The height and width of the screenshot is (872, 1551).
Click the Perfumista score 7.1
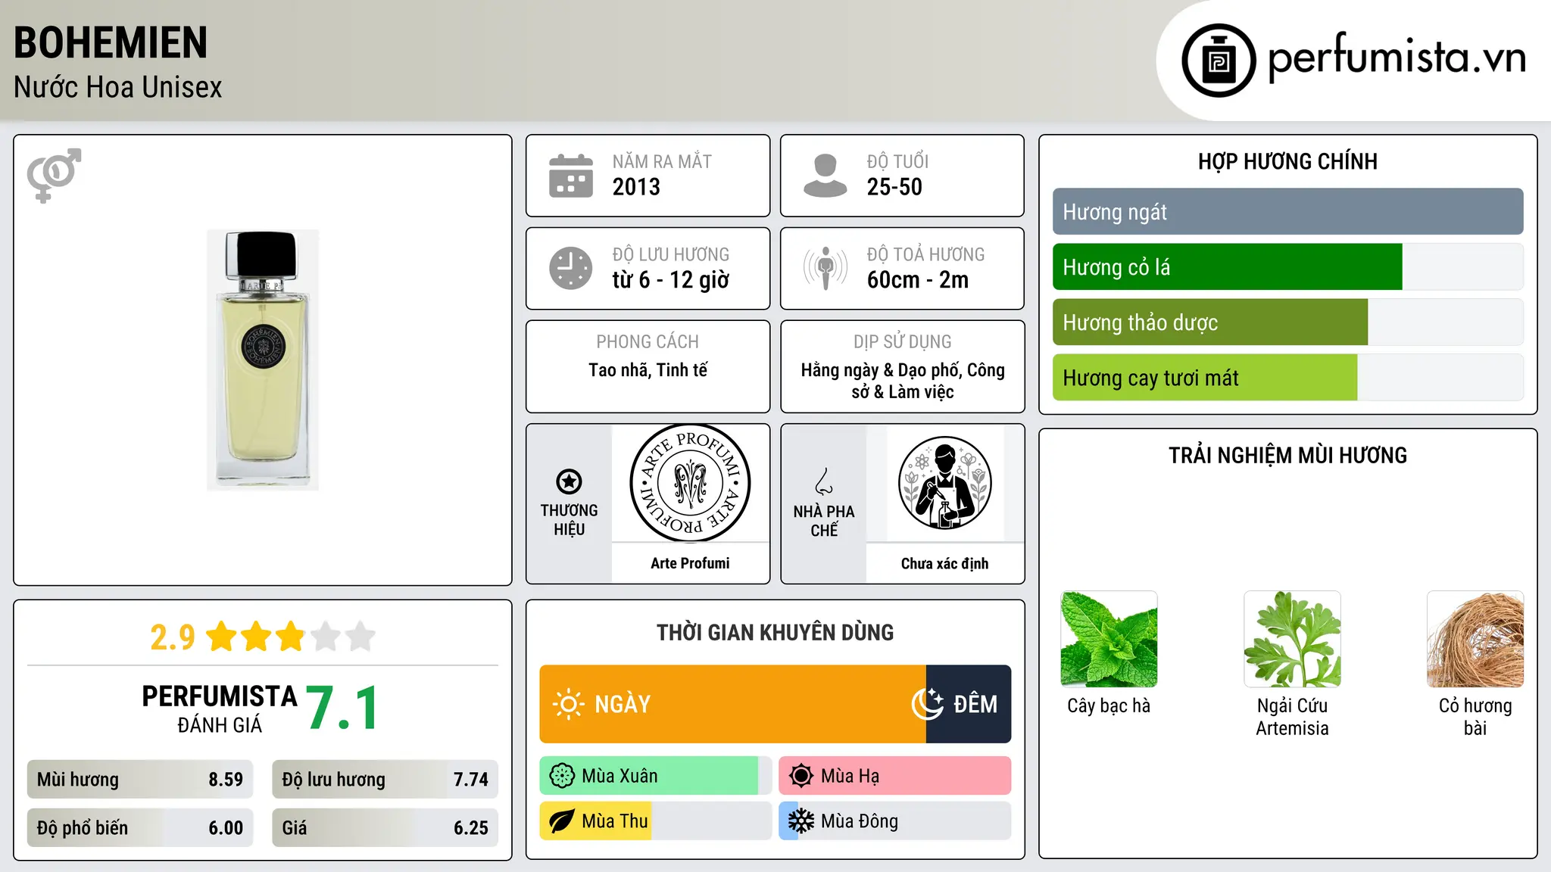pyautogui.click(x=342, y=708)
